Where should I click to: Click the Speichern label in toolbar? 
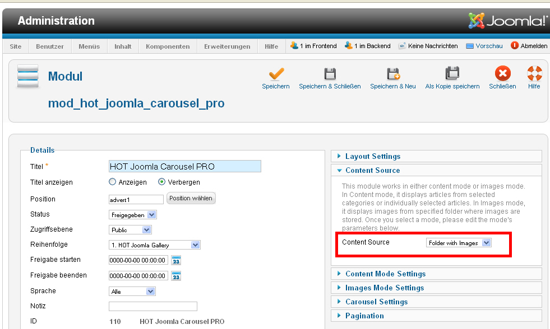(x=276, y=86)
